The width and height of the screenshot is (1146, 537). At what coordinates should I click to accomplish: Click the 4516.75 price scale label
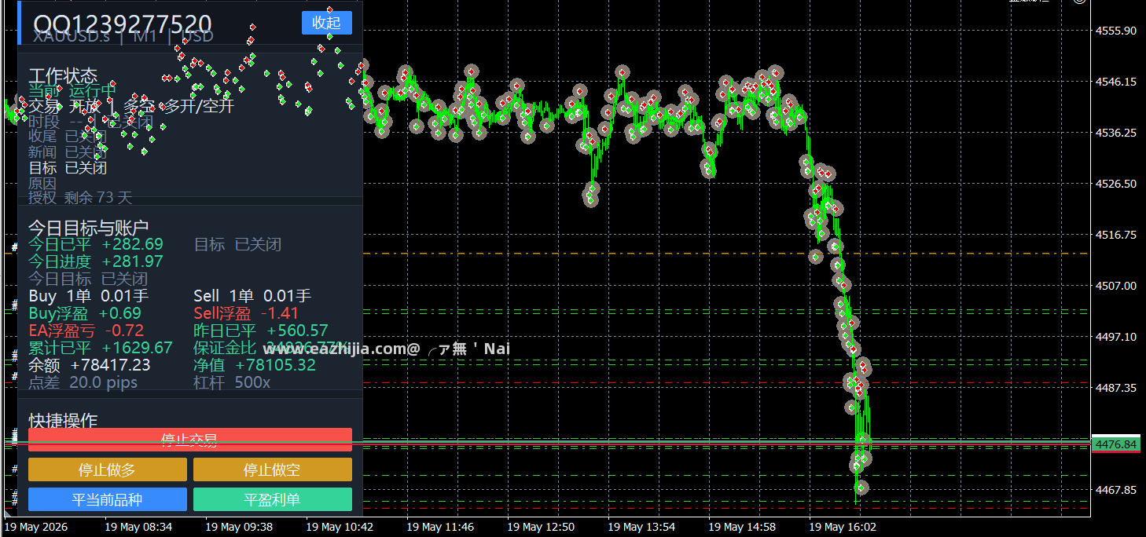[x=1115, y=235]
